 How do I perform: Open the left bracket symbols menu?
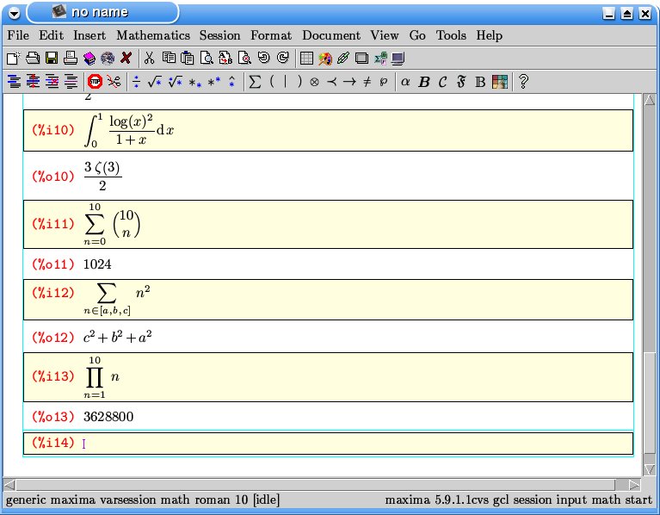tap(272, 81)
